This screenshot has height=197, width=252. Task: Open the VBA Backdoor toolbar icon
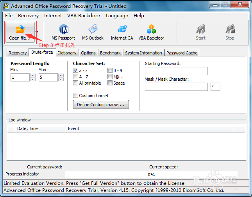[x=151, y=33]
